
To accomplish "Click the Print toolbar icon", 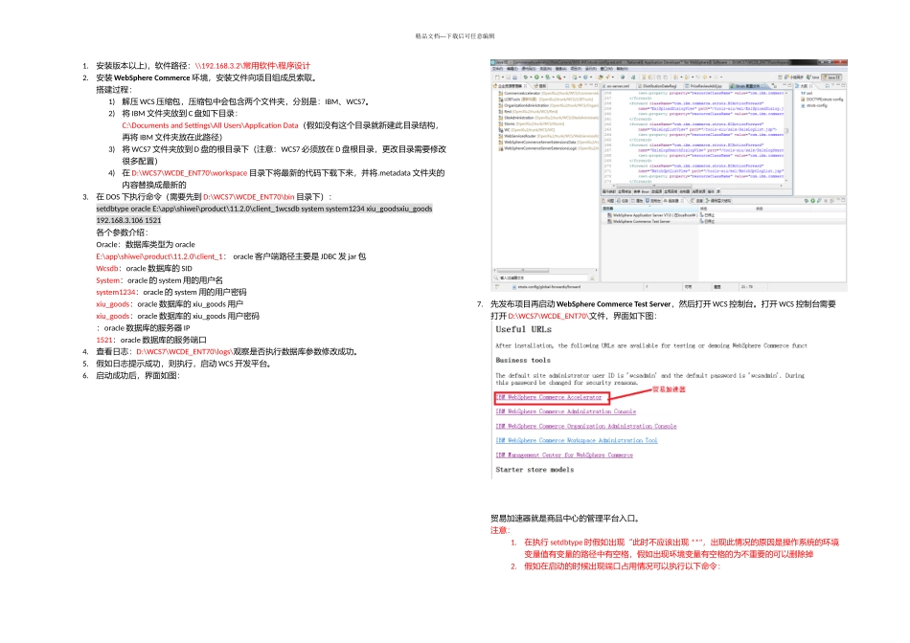I will (514, 78).
